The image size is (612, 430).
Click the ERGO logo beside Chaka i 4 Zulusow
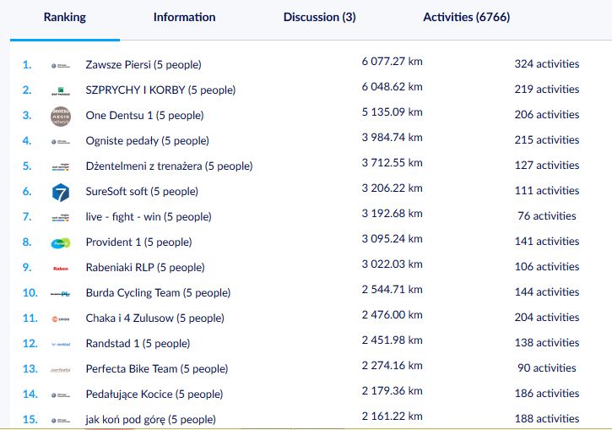tap(61, 319)
